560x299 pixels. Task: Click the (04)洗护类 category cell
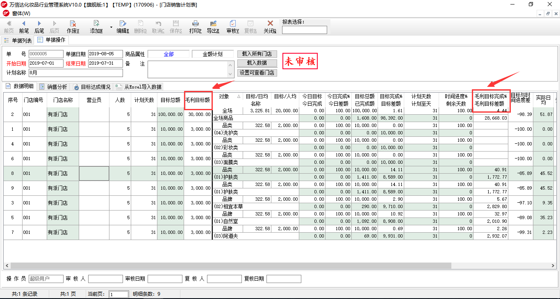point(257,133)
